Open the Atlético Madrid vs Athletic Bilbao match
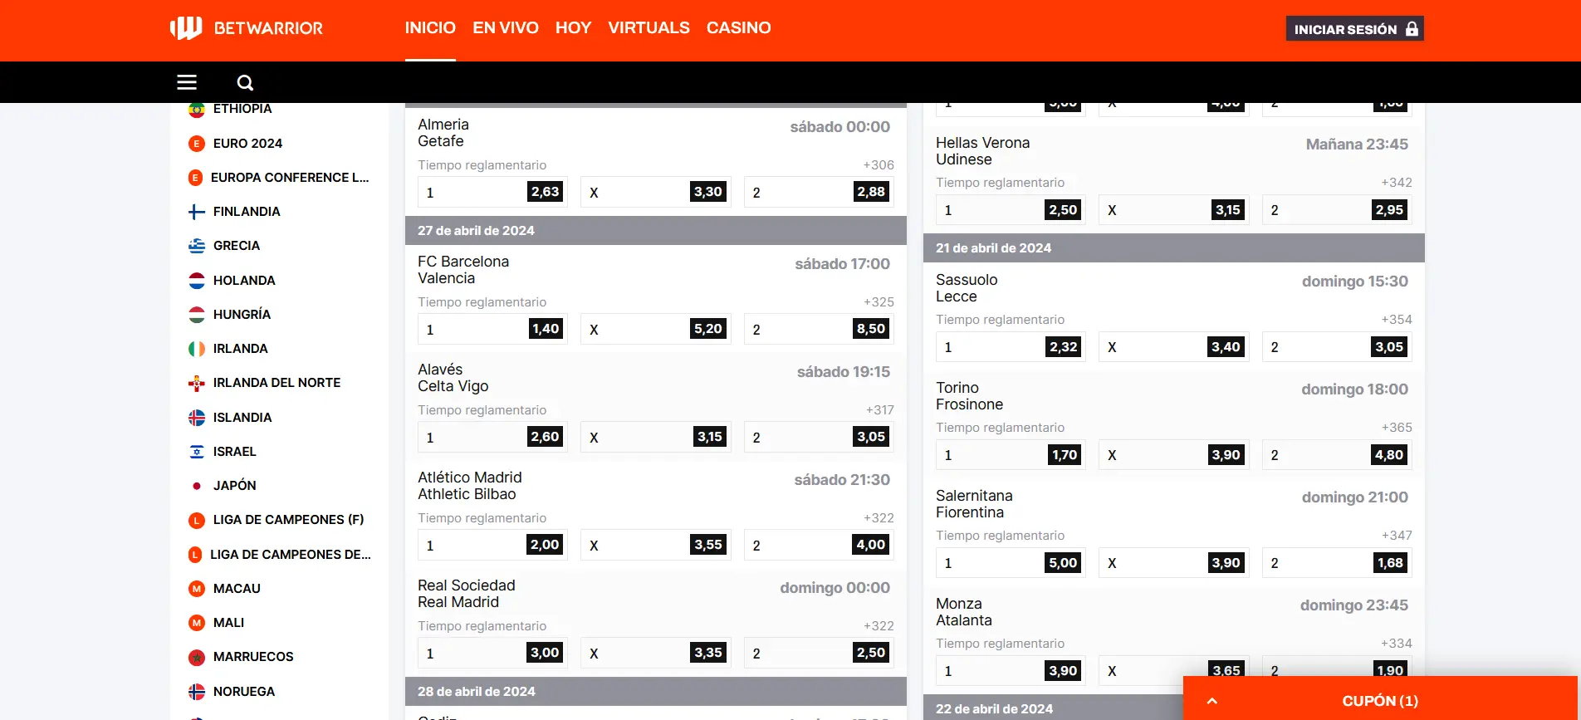Screen dimensions: 1581x720 tap(470, 486)
